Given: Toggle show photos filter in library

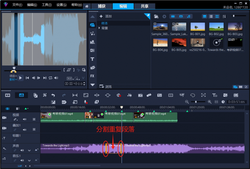Looking at the screenshot, I should point(181,16).
